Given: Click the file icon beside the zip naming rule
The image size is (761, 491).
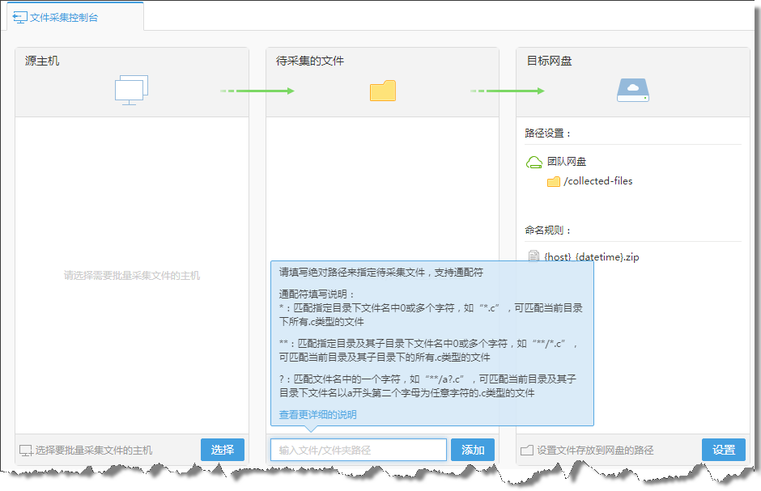Looking at the screenshot, I should click(x=534, y=256).
